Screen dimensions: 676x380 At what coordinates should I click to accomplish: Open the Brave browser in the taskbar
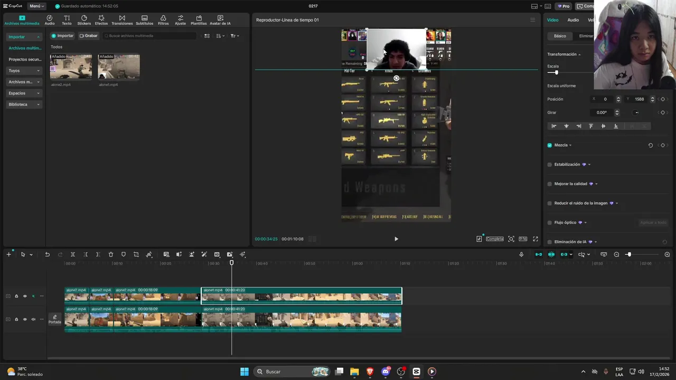[x=370, y=372]
